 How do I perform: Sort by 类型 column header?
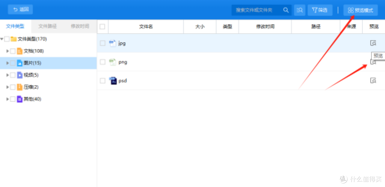point(227,27)
